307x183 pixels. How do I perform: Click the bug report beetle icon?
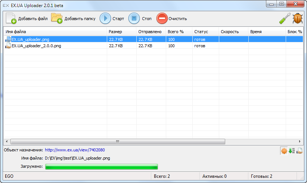[x=298, y=19]
